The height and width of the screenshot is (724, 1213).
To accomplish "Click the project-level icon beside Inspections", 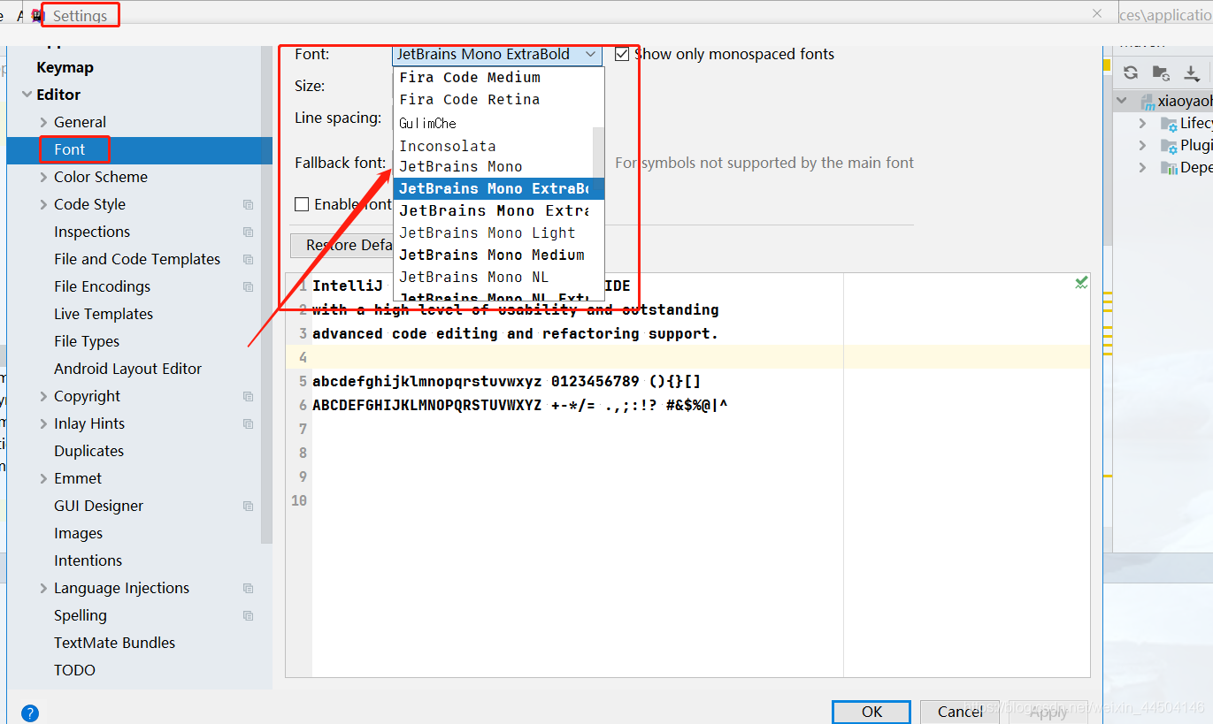I will 248,232.
